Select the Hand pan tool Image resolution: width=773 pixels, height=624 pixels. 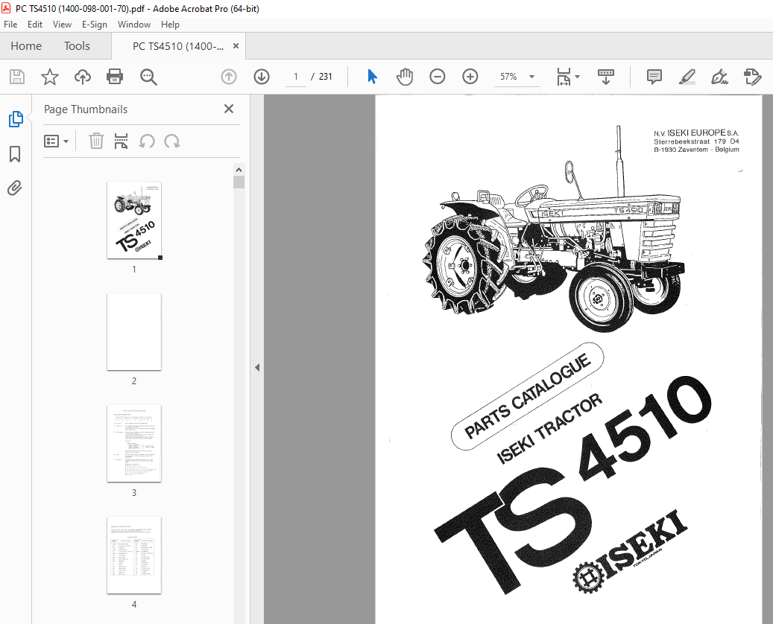405,77
